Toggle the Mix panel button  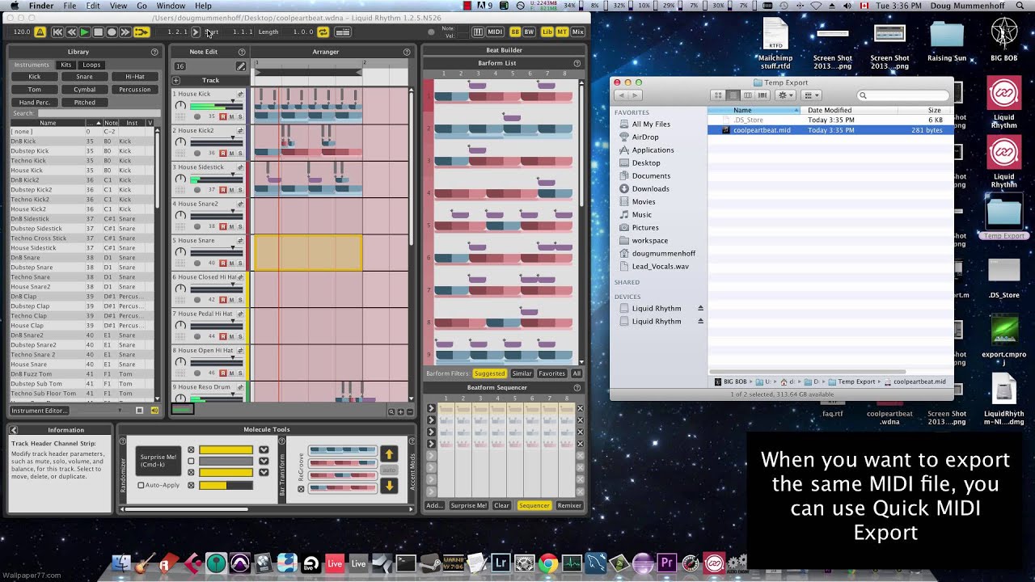[x=577, y=32]
